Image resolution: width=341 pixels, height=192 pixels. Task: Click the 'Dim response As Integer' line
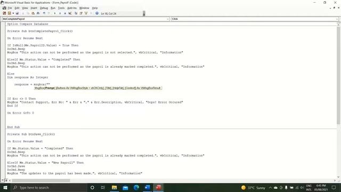click(x=28, y=77)
